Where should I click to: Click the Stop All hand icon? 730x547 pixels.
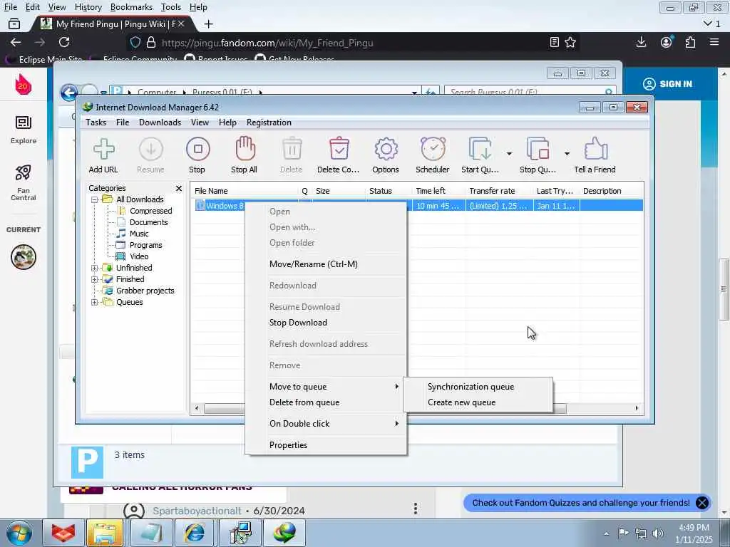tap(245, 148)
